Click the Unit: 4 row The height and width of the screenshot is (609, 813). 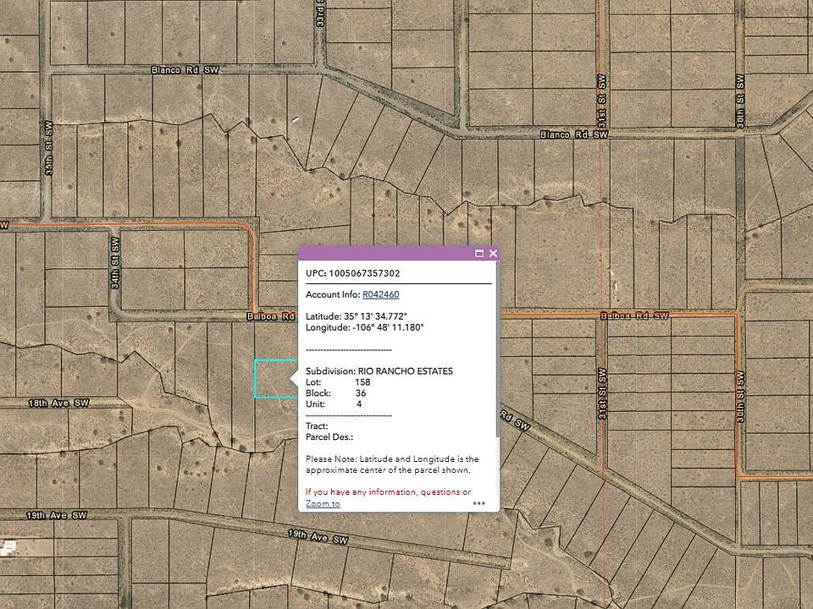pyautogui.click(x=334, y=404)
